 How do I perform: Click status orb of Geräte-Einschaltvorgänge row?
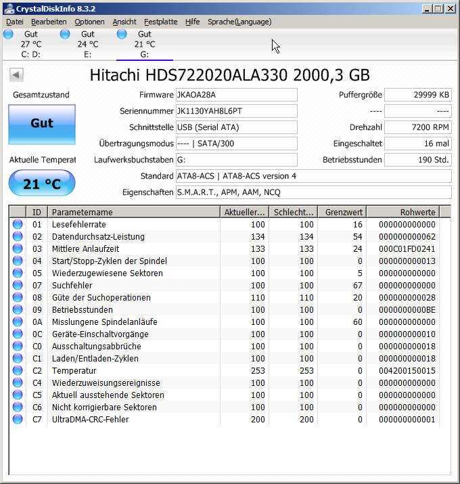[18, 334]
